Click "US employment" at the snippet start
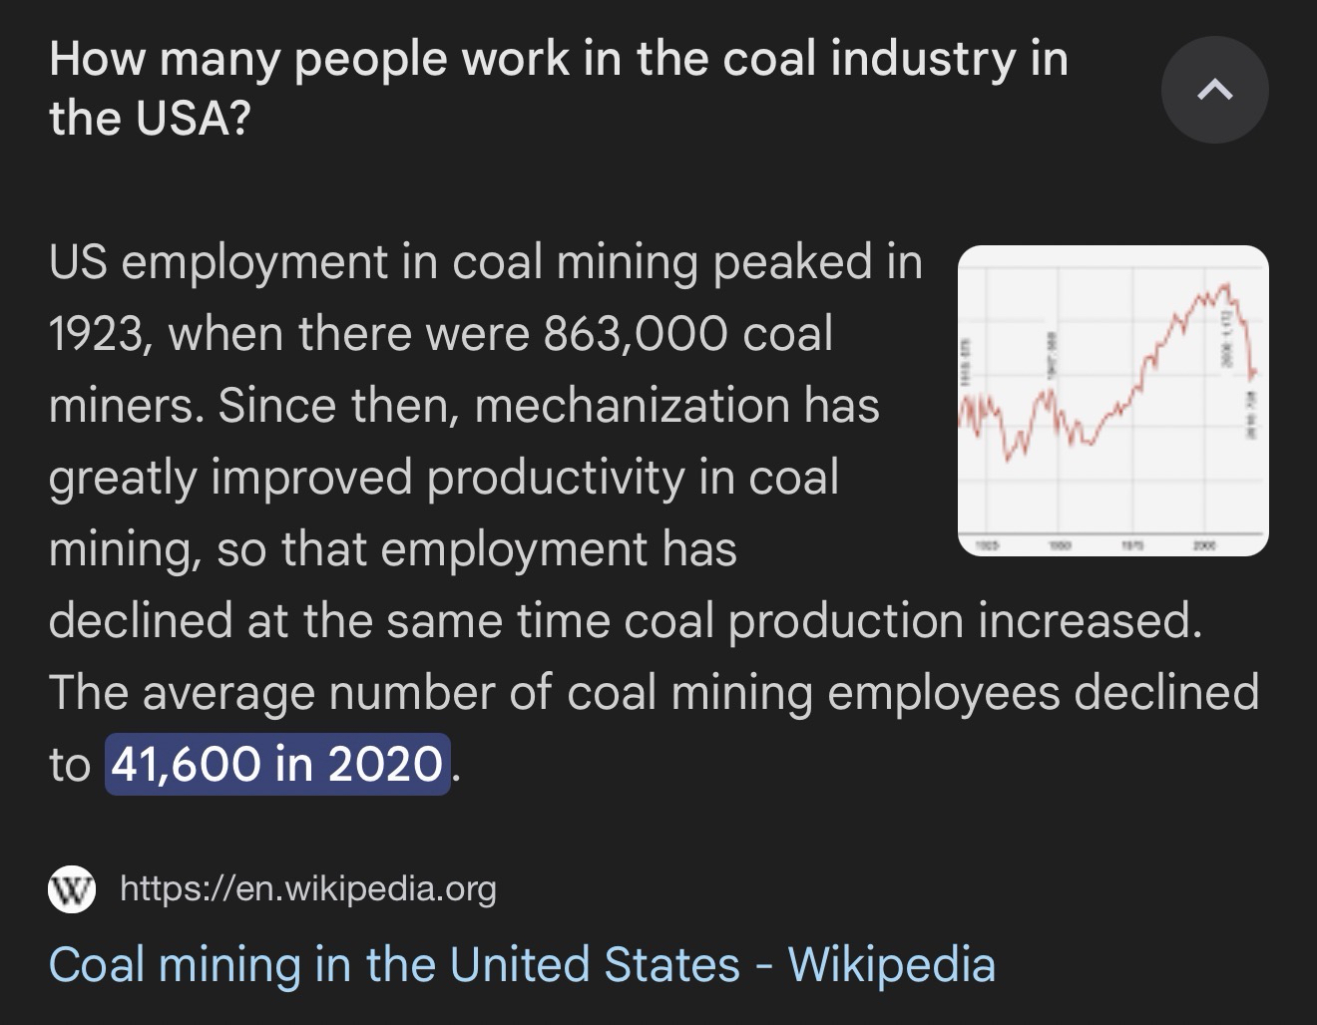This screenshot has height=1025, width=1317. [218, 262]
